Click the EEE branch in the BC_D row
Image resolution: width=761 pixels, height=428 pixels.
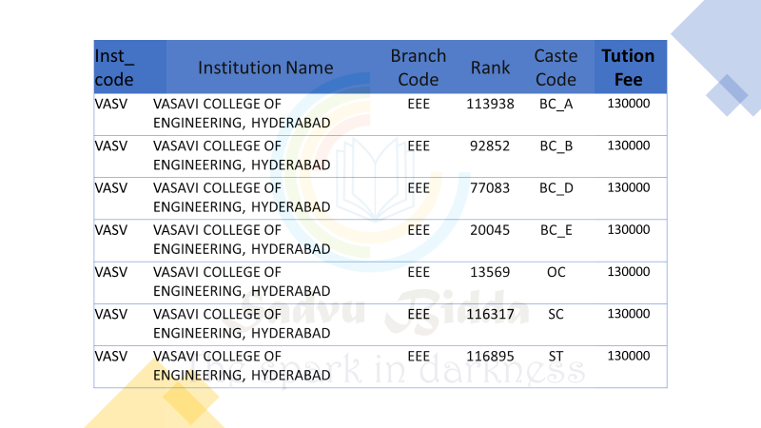point(419,187)
